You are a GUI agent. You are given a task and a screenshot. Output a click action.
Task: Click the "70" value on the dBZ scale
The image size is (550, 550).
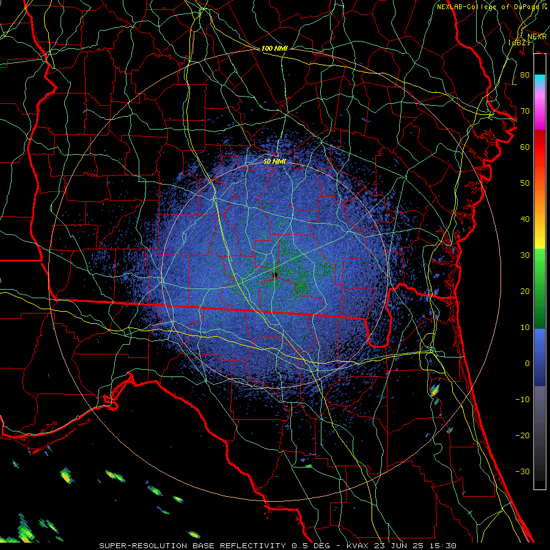tap(525, 111)
